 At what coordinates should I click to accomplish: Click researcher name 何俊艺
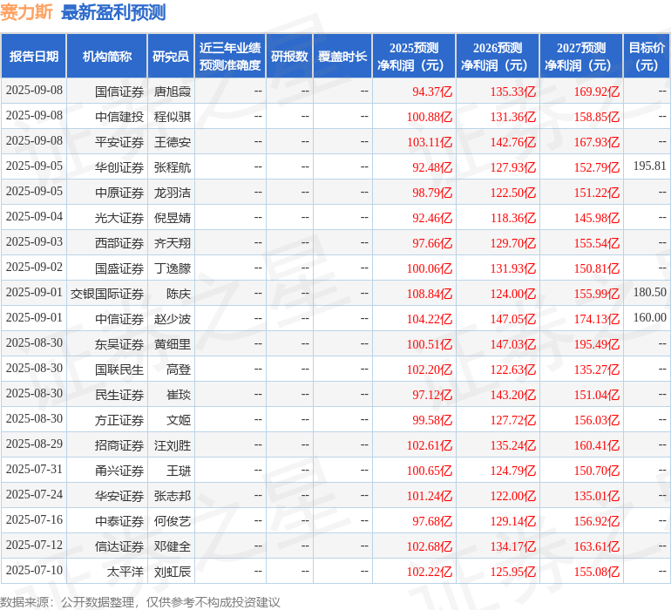click(x=173, y=521)
